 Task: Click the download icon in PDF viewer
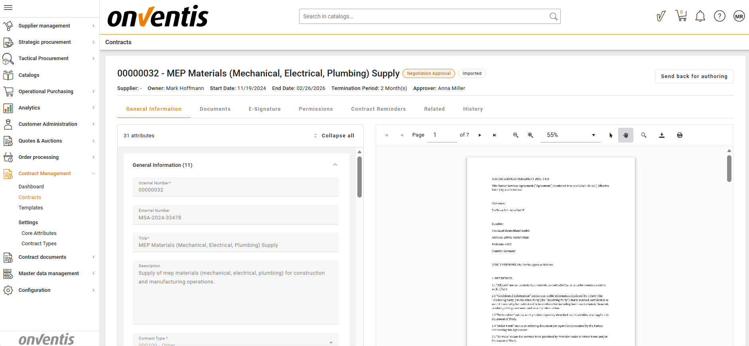click(662, 135)
